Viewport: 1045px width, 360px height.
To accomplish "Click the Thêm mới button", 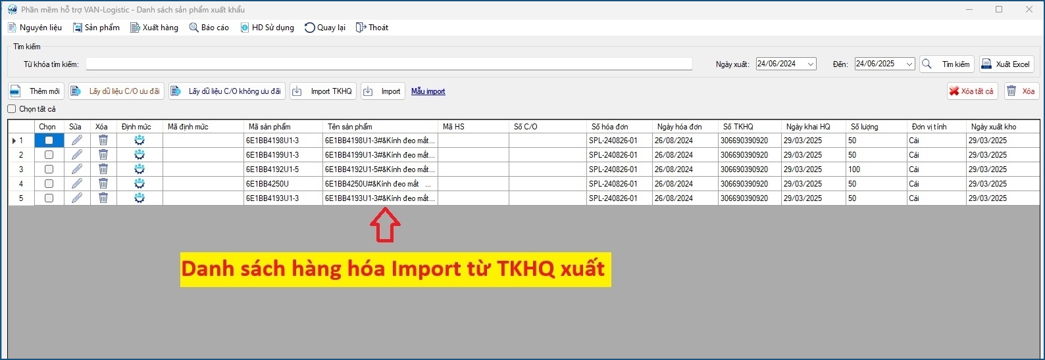I will 36,91.
